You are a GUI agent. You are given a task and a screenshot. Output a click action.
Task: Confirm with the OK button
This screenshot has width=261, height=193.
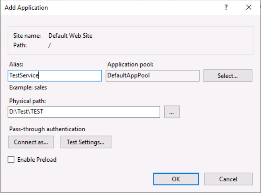point(176,179)
